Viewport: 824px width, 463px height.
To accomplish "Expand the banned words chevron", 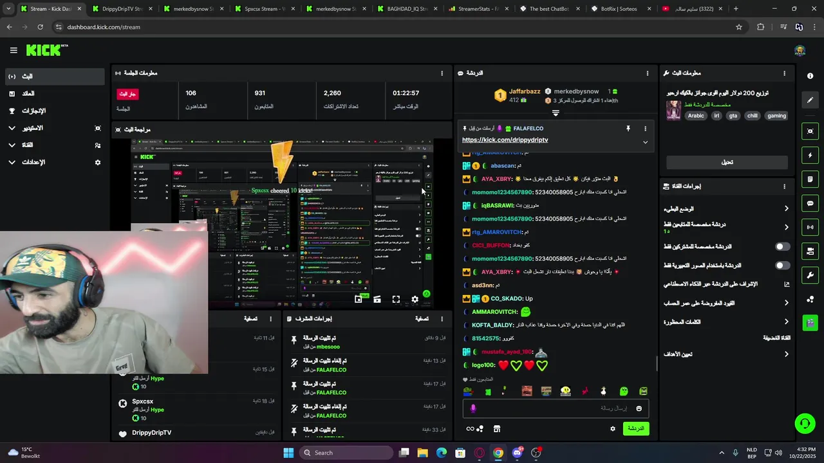I will (x=786, y=322).
